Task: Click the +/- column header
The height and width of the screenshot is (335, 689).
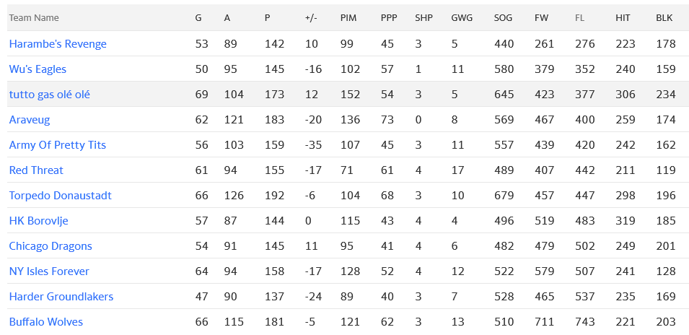Action: click(x=311, y=17)
